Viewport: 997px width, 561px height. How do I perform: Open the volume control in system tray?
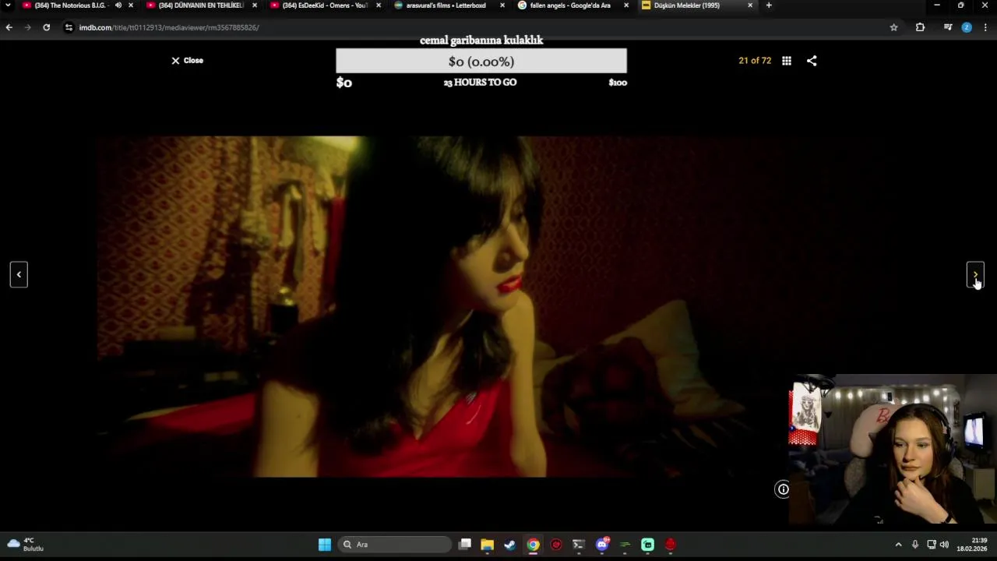coord(945,545)
